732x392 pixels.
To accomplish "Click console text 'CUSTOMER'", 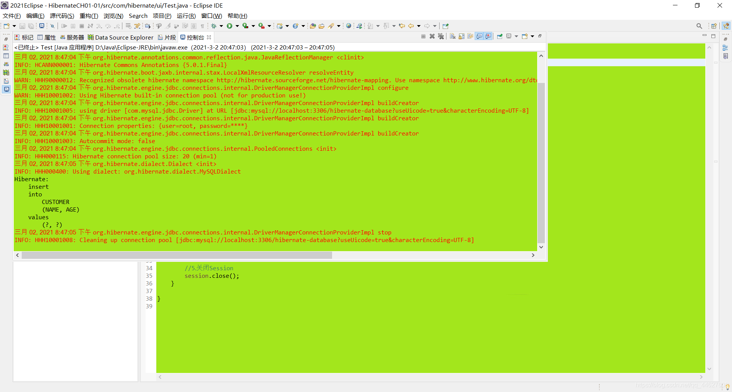I will [x=56, y=202].
